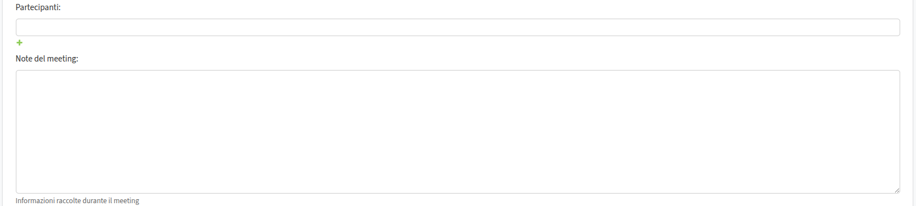Set focus on the empty Partecipanti entry
This screenshot has height=206, width=916.
458,27
